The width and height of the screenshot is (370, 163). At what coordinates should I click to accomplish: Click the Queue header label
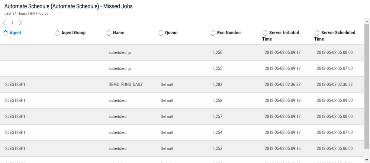point(171,33)
